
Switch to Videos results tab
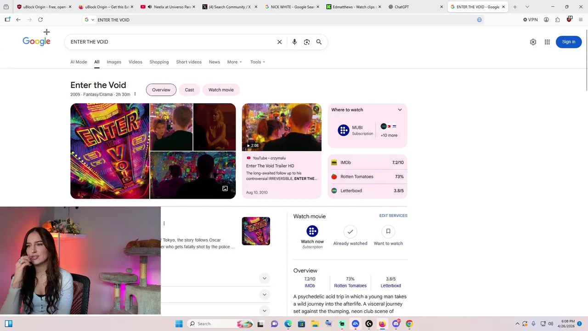(x=135, y=62)
